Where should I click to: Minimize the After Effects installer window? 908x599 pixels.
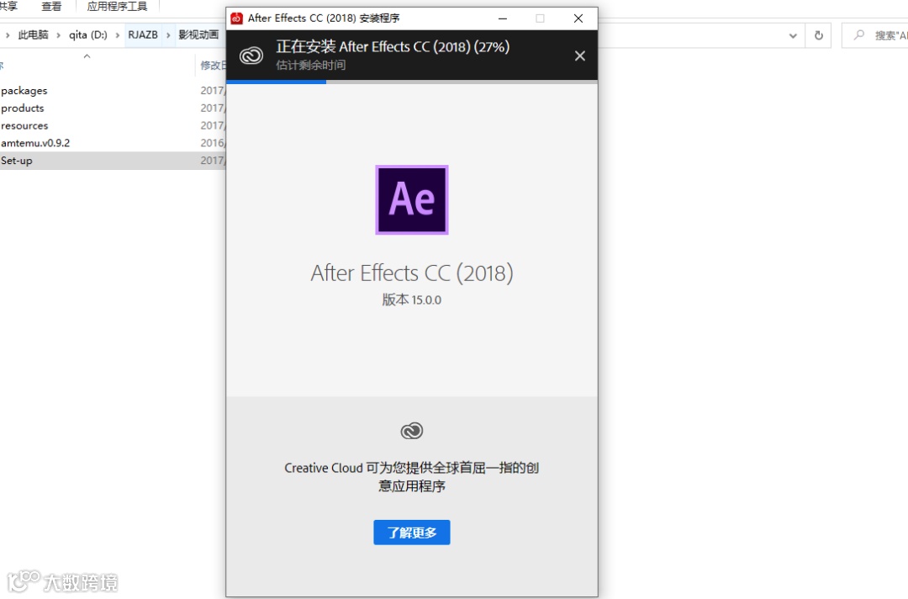(503, 19)
